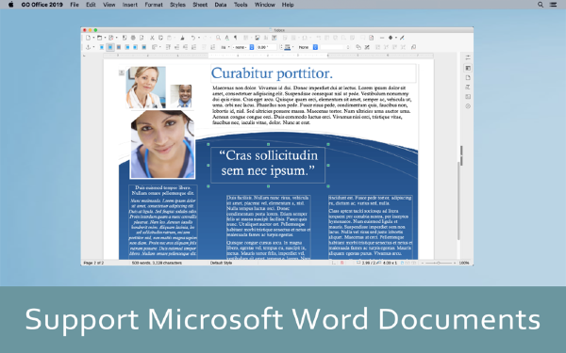Click the word count in the status bar
The image size is (566, 353).
[157, 263]
